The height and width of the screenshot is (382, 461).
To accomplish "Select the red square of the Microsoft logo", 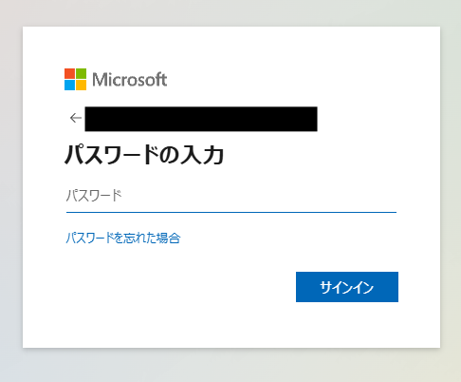I will 69,73.
